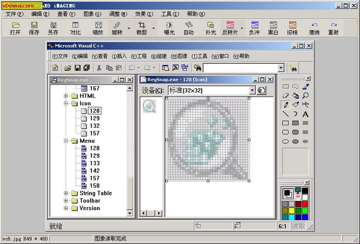Expand the String Table folder
360x244 pixels.
pos(66,193)
